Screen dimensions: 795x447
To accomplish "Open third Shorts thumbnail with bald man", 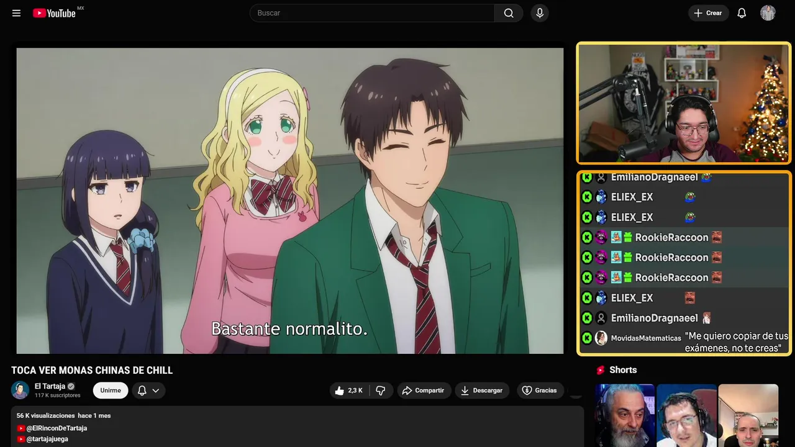I will click(x=748, y=415).
